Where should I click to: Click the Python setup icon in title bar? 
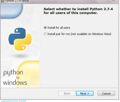pos(2,1)
